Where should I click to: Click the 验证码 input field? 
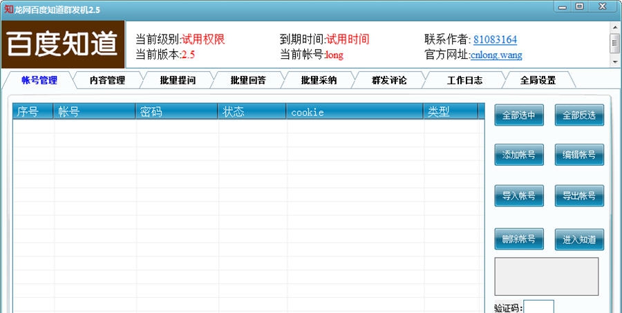click(x=538, y=307)
